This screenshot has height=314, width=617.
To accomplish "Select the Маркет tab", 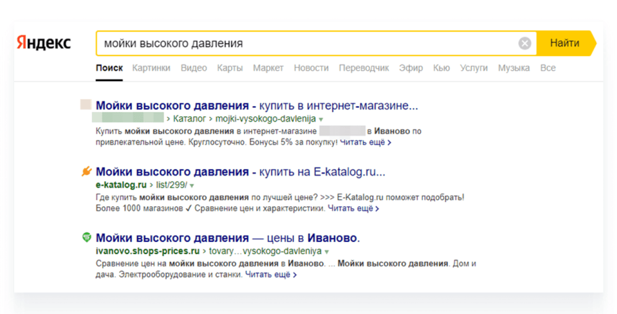I will 268,68.
